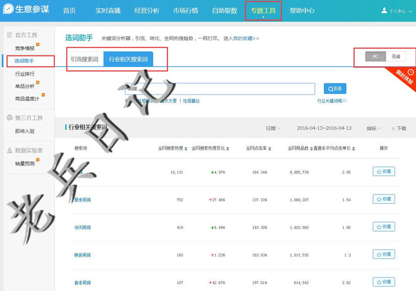This screenshot has width=416, height=291.
Task: Click the orange badge next to 竞争情报
Action: click(x=38, y=44)
